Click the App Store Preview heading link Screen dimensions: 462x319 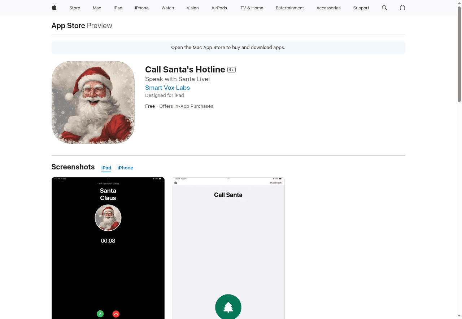point(68,26)
